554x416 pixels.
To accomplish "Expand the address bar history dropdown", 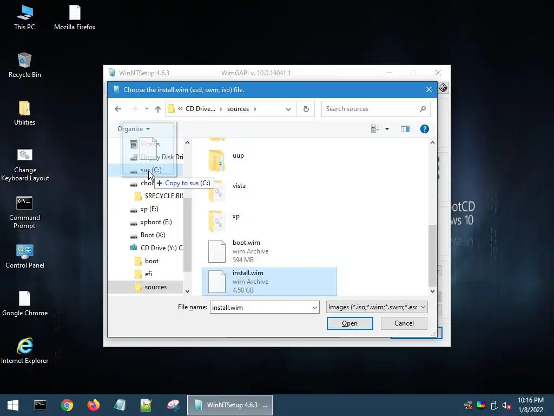I will [288, 109].
